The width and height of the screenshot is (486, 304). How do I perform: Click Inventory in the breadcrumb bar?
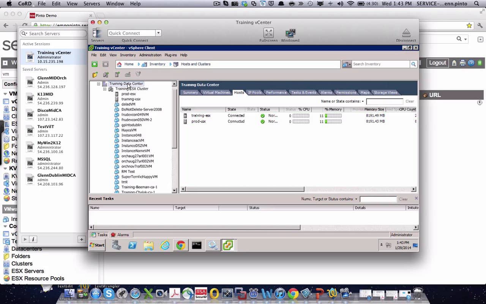[x=157, y=64]
